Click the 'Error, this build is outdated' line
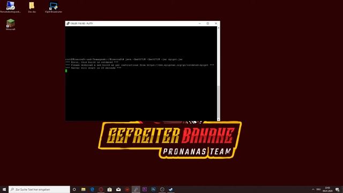 (92, 62)
